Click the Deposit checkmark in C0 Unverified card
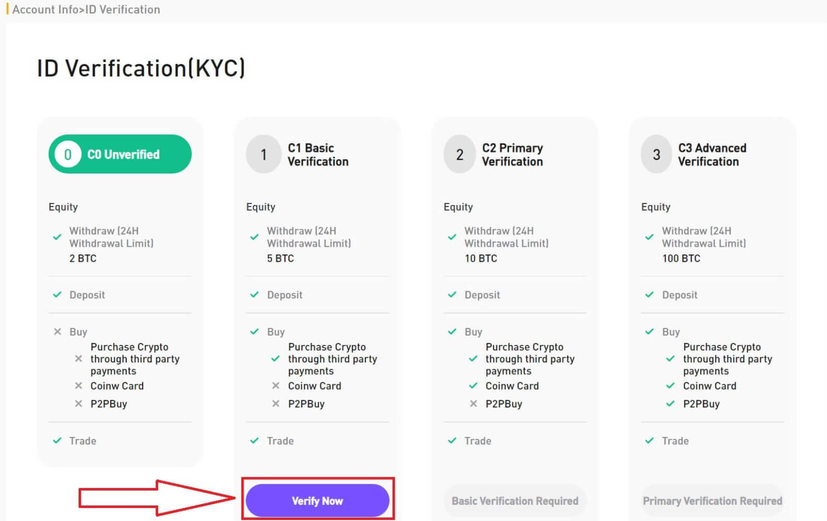Screen dimensions: 827x521 57,295
